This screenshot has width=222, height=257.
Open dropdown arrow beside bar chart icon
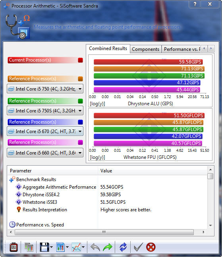click(x=67, y=247)
